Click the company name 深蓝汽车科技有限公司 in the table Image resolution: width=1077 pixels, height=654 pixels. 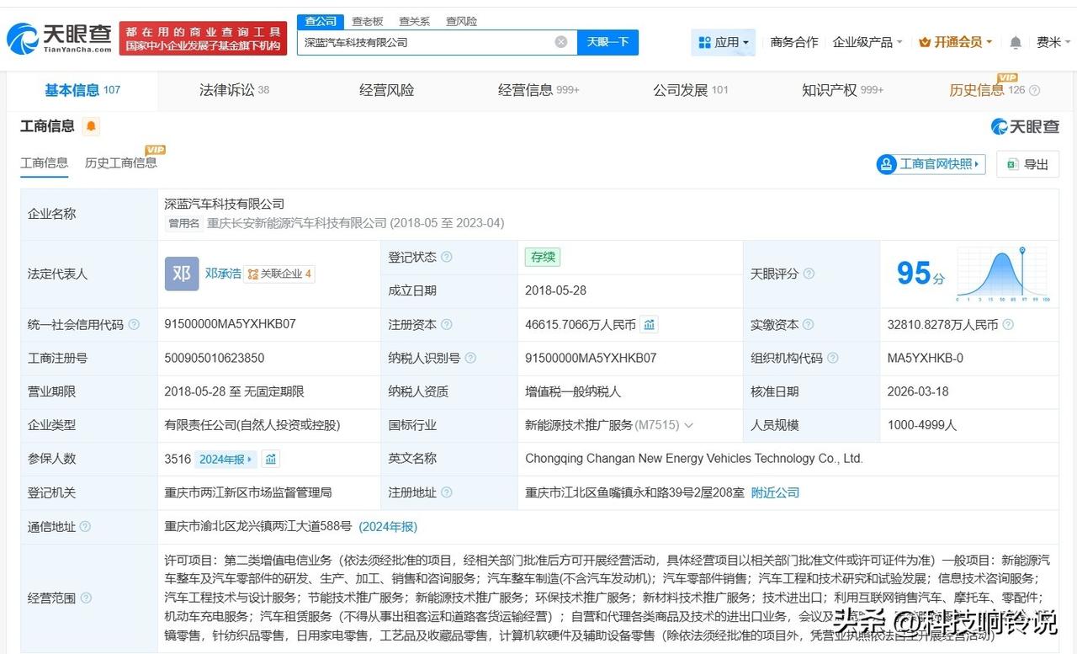pyautogui.click(x=225, y=204)
